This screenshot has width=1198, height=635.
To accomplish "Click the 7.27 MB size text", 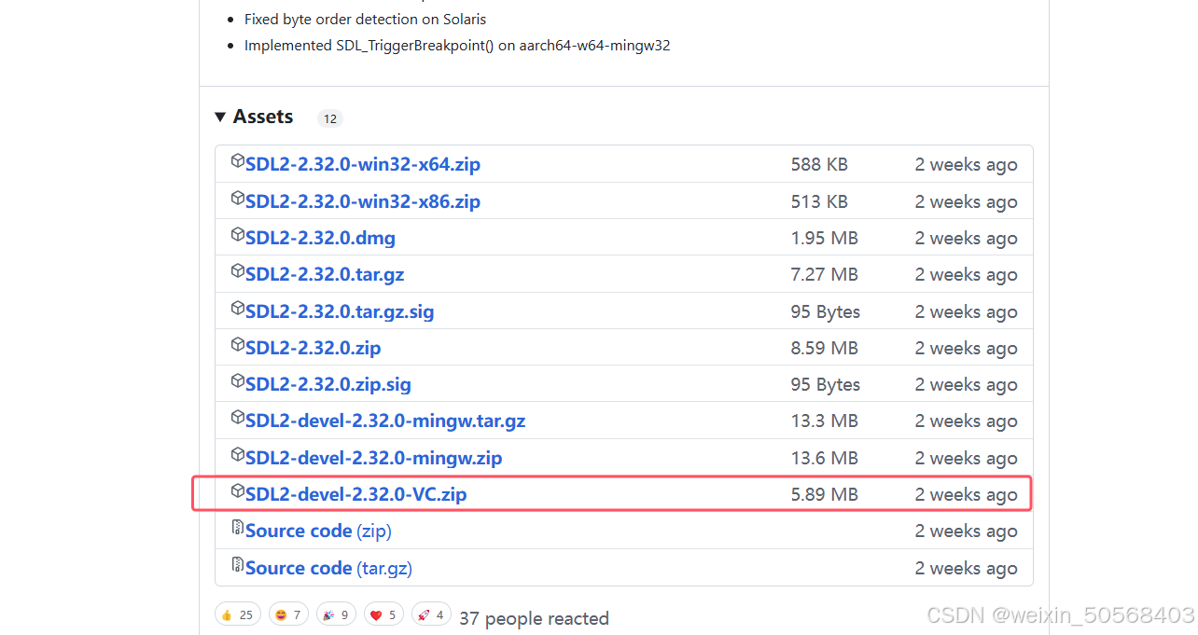I will coord(824,275).
